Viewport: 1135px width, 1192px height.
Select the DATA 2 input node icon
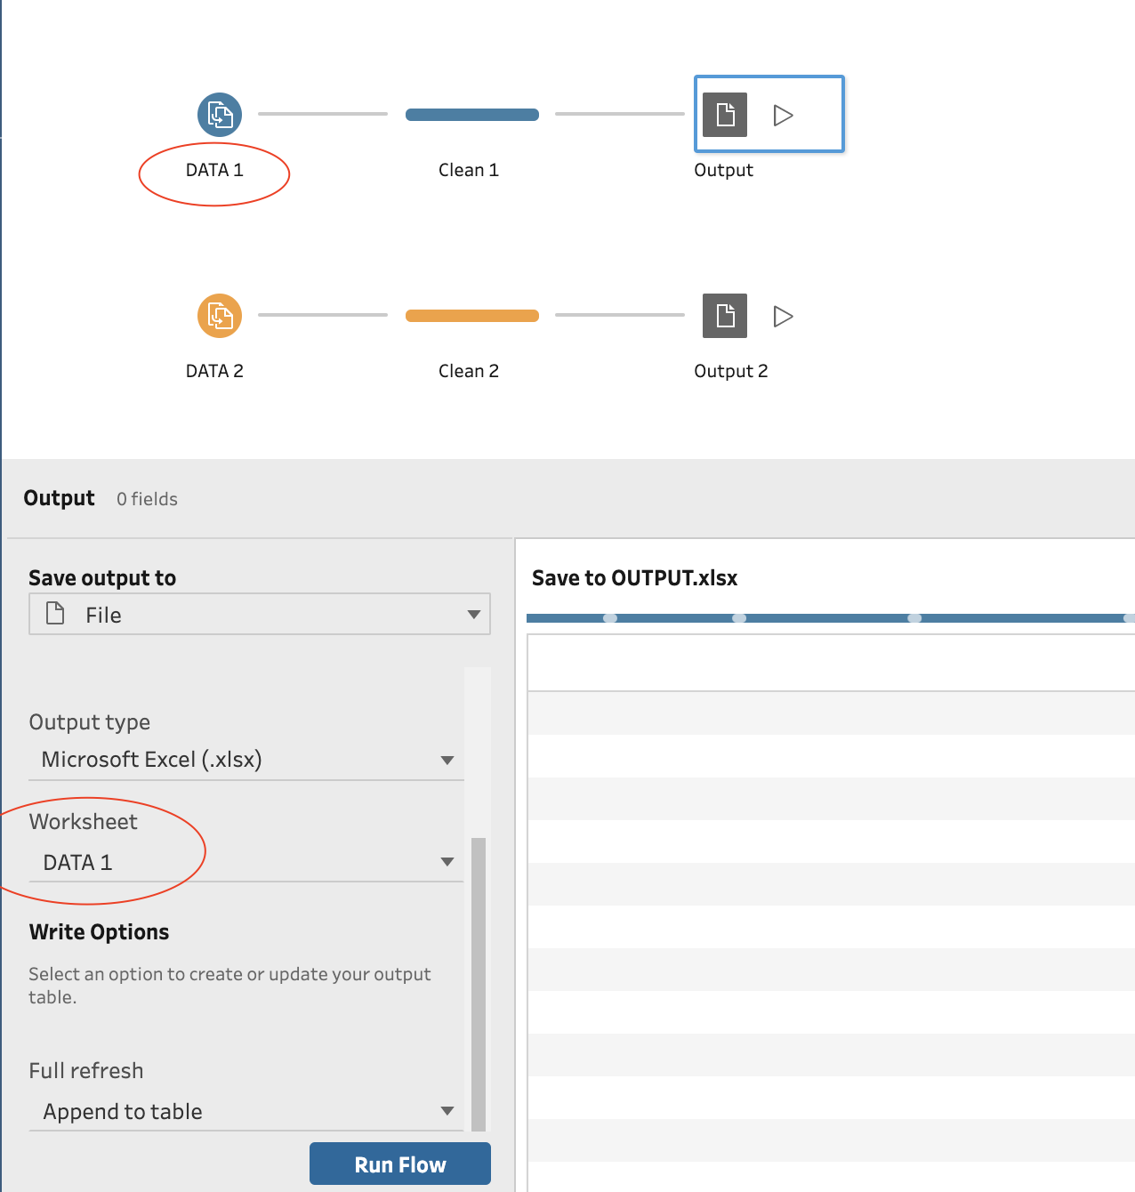(x=219, y=316)
